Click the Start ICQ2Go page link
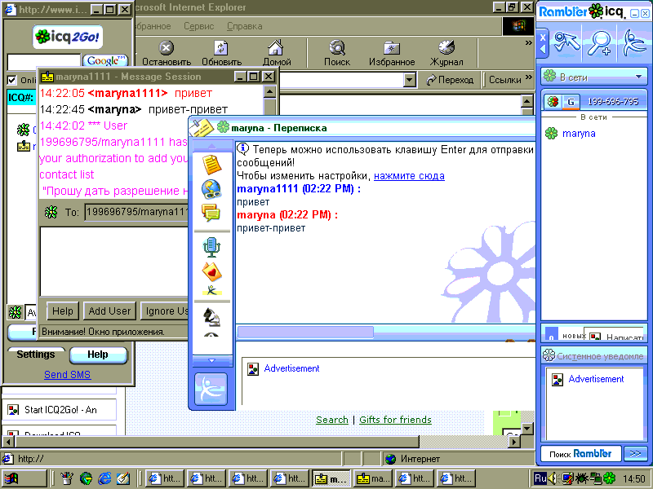653x489 pixels. tap(60, 410)
